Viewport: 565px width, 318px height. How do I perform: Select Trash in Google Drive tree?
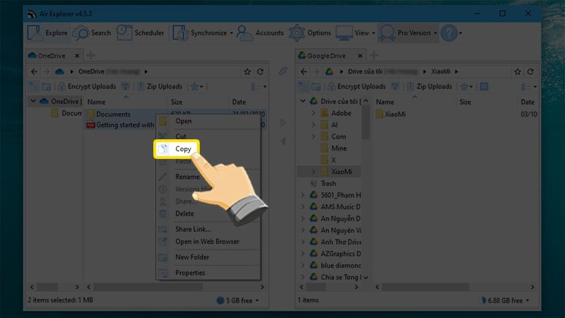coord(323,183)
